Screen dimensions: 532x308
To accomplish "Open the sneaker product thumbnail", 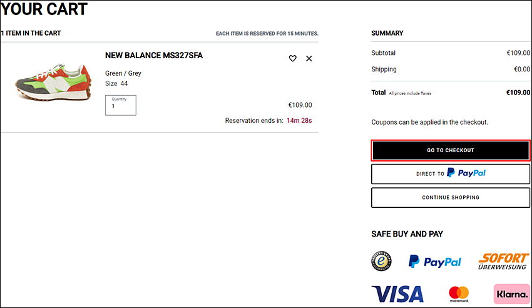I will [53, 82].
